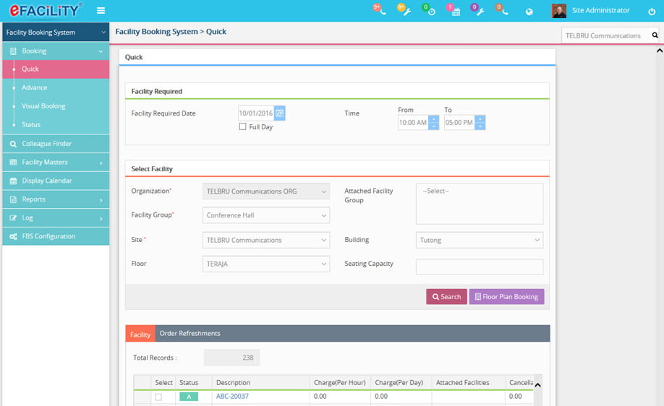Open date picker for Facility Required Date
The height and width of the screenshot is (406, 664).
280,113
